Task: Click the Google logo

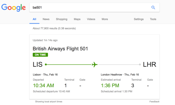Action: pyautogui.click(x=13, y=8)
